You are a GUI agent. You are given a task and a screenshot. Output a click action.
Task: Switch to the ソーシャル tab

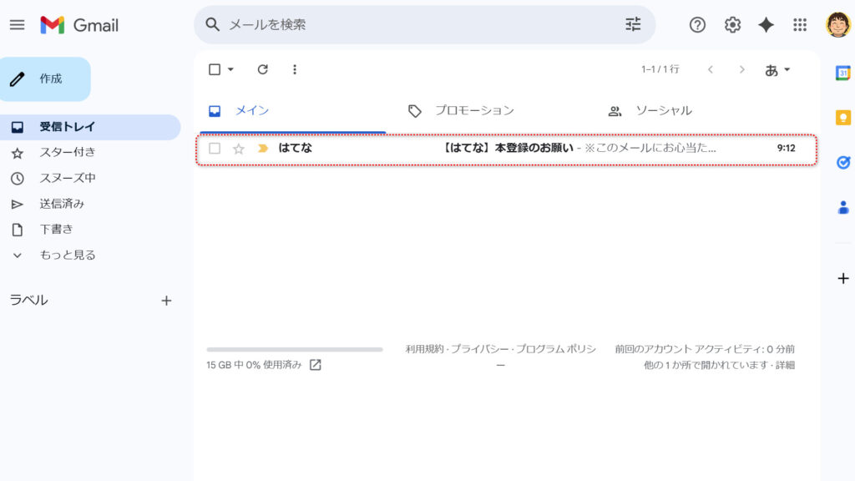pos(663,110)
